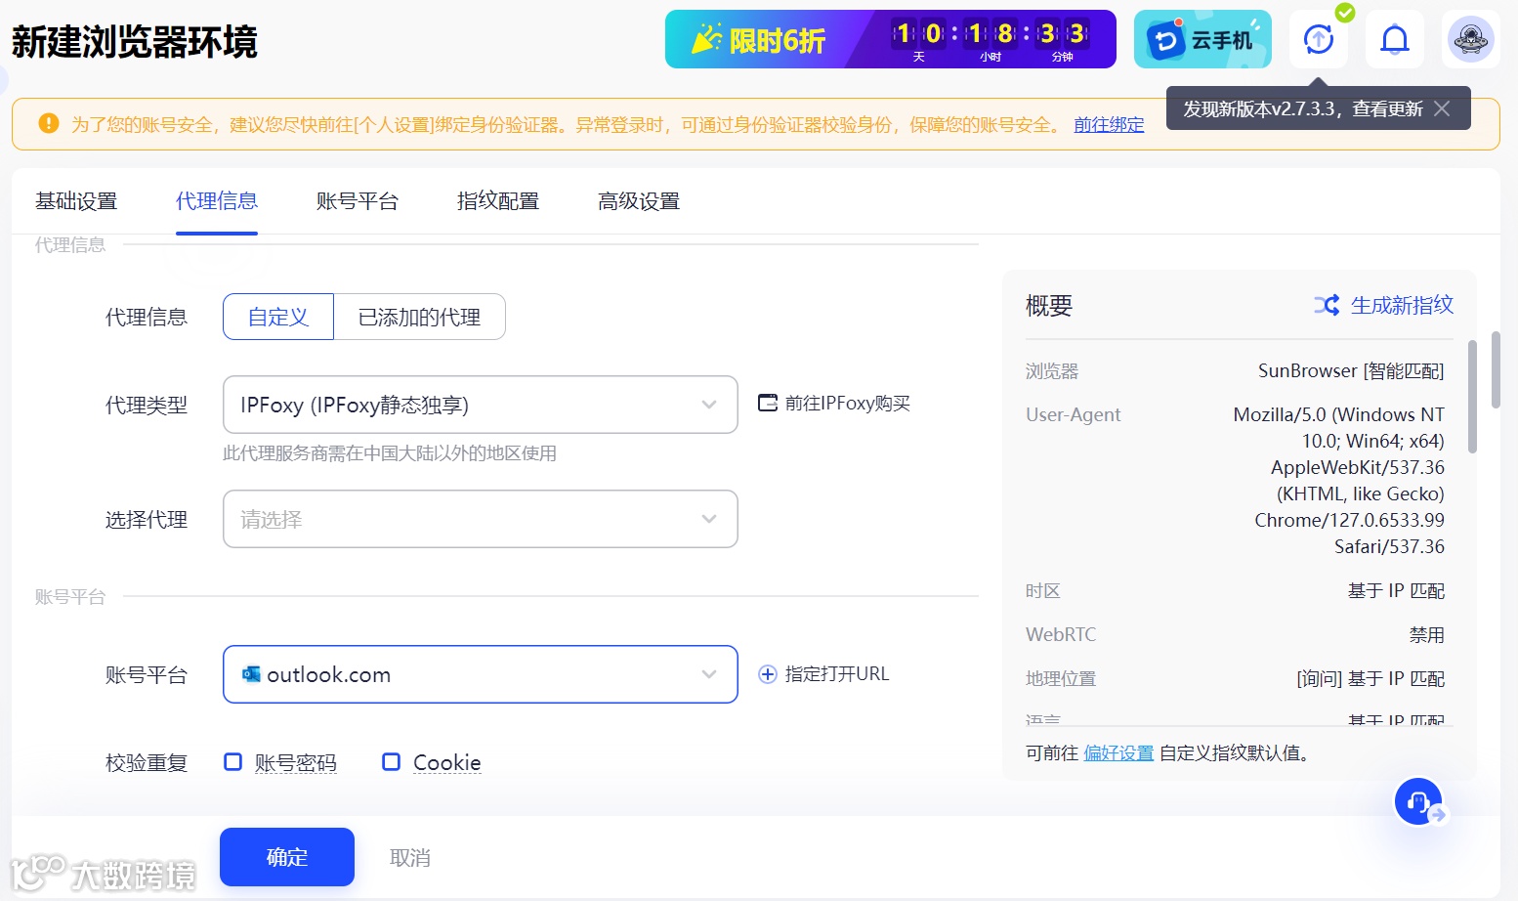The height and width of the screenshot is (901, 1518).
Task: Click the 限时6折 promotion banner
Action: pyautogui.click(x=891, y=39)
